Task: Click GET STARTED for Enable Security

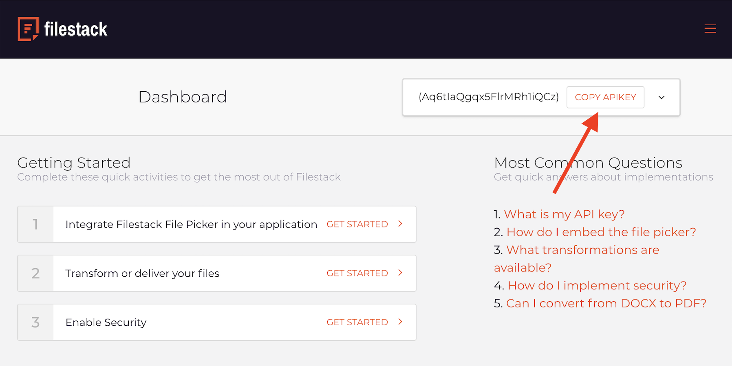Action: (x=357, y=322)
